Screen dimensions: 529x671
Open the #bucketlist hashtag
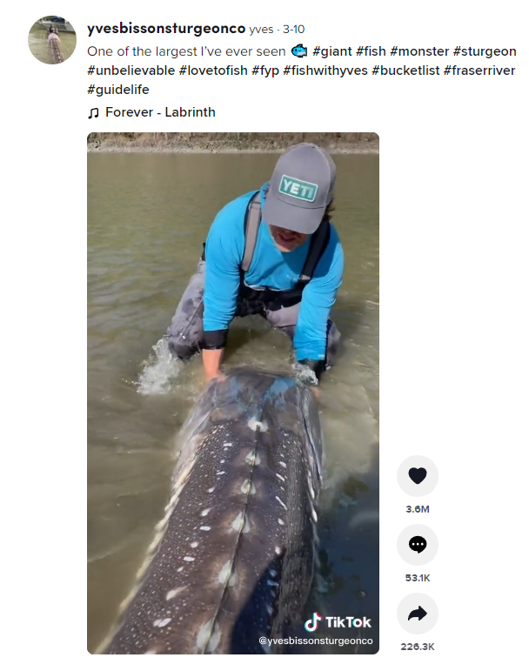pyautogui.click(x=405, y=70)
